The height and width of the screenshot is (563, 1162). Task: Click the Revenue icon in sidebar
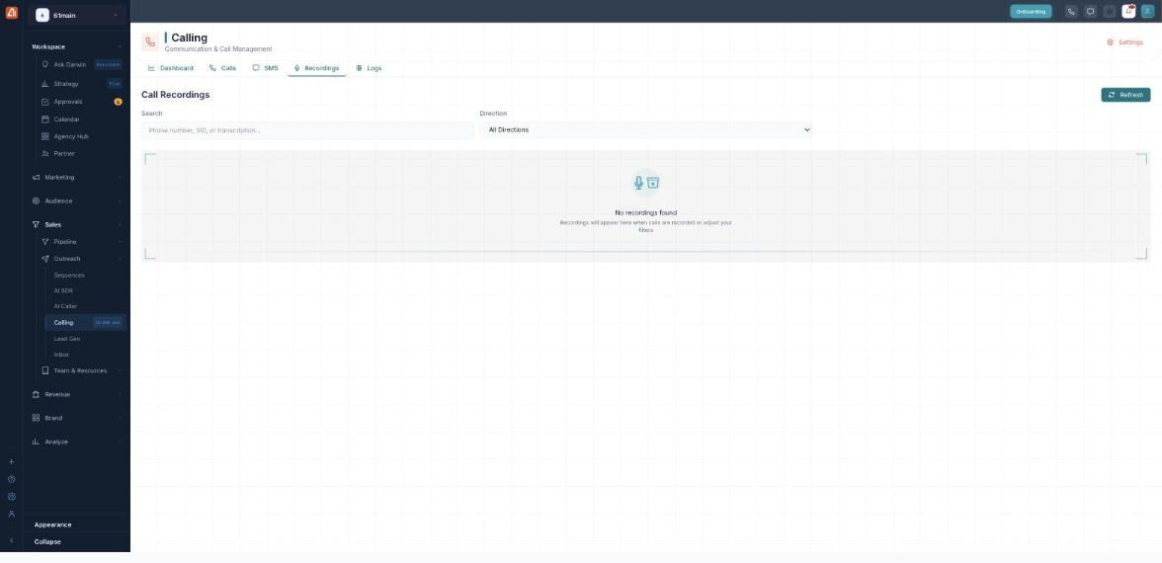click(36, 394)
